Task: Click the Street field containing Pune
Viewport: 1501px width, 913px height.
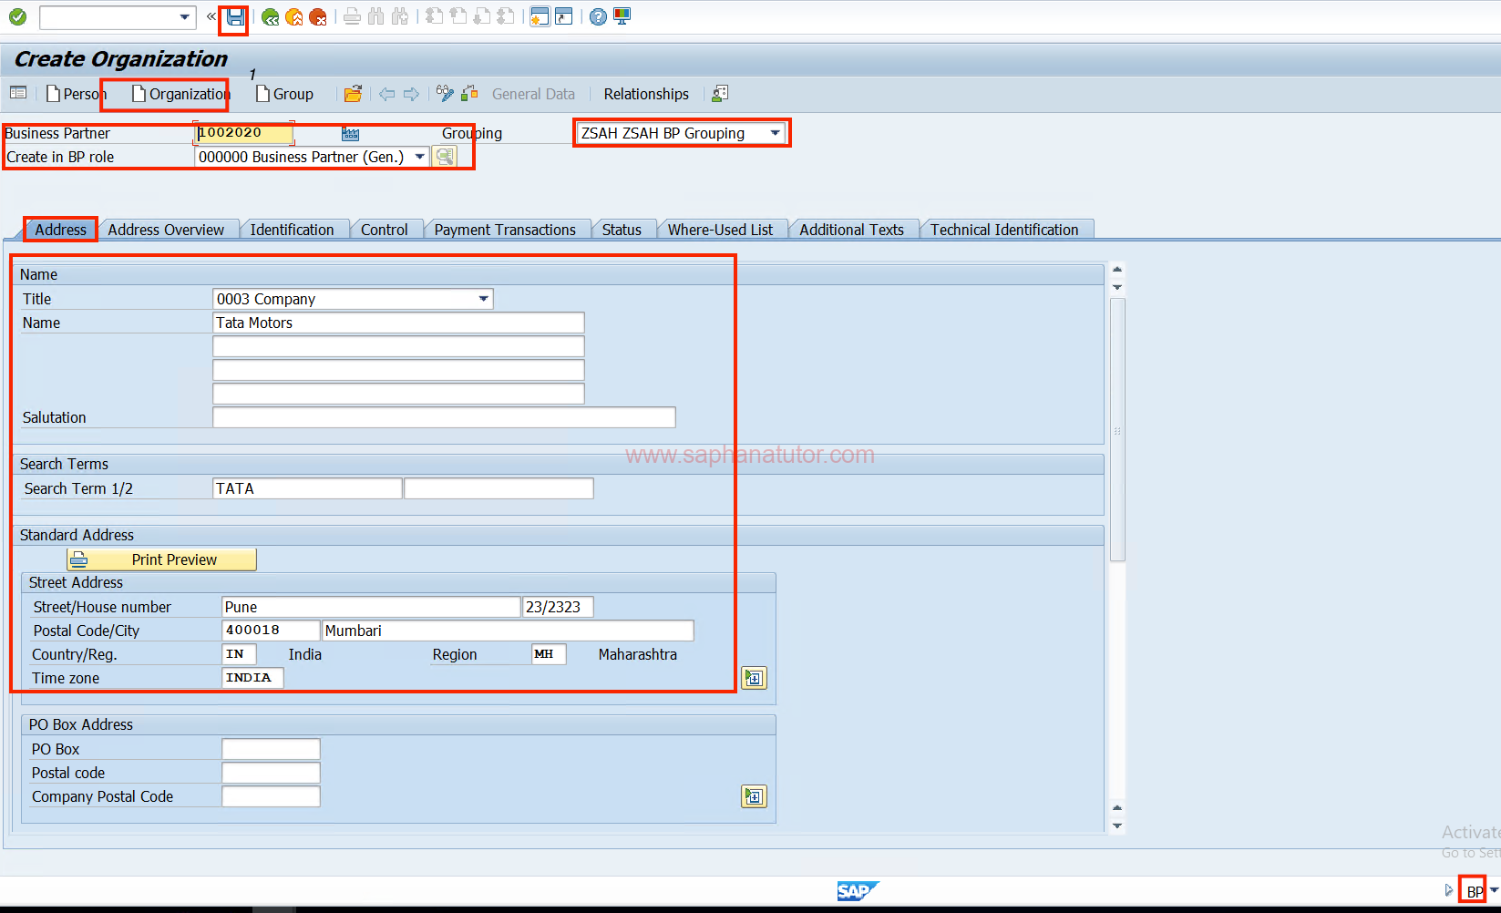Action: [x=371, y=607]
